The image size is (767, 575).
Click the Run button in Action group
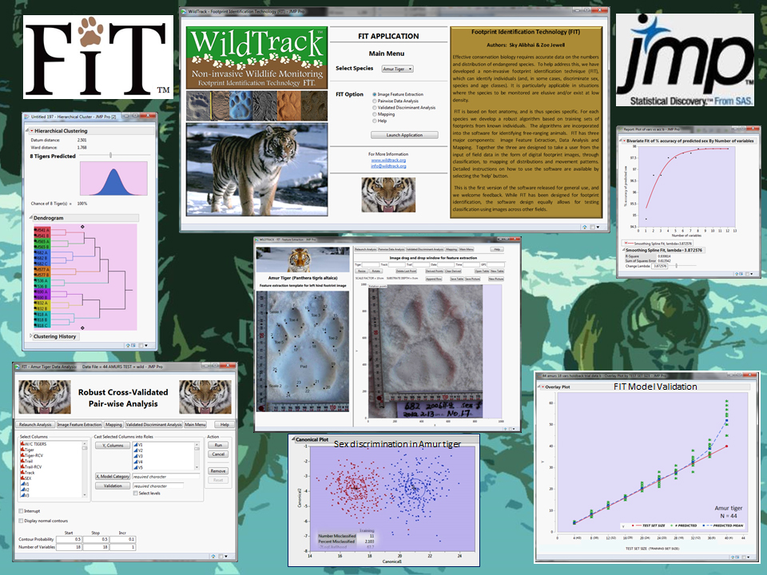click(x=218, y=446)
